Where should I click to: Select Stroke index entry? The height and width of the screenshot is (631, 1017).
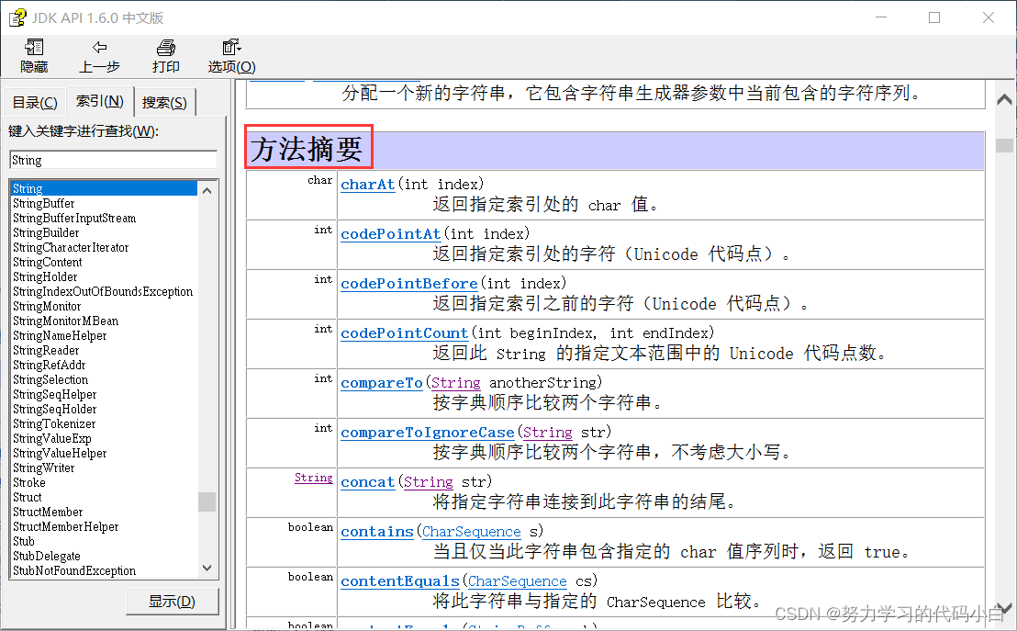click(x=29, y=482)
